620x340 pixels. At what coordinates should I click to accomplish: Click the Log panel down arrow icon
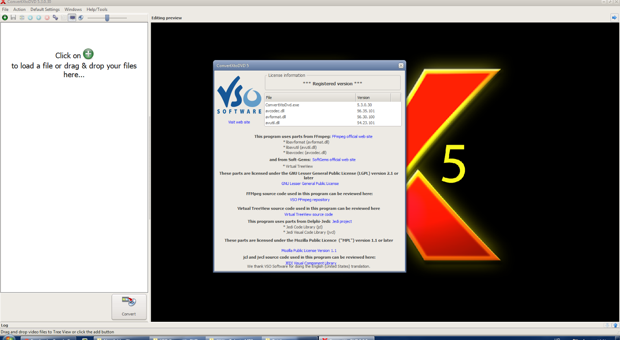[607, 325]
